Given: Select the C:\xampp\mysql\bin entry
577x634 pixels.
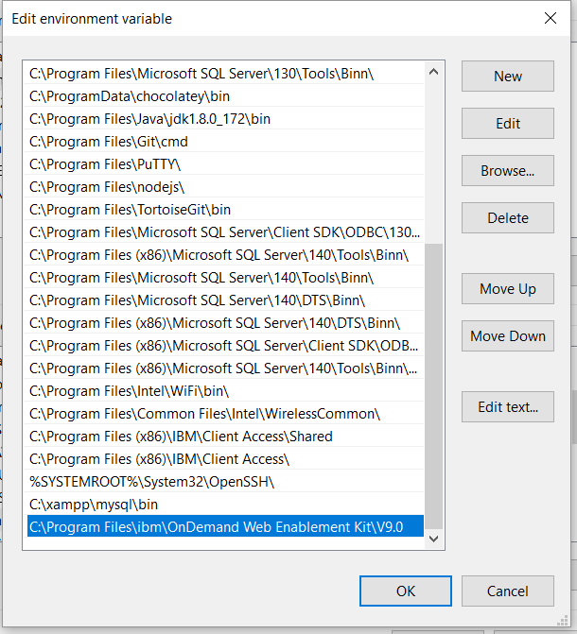Looking at the screenshot, I should (225, 504).
